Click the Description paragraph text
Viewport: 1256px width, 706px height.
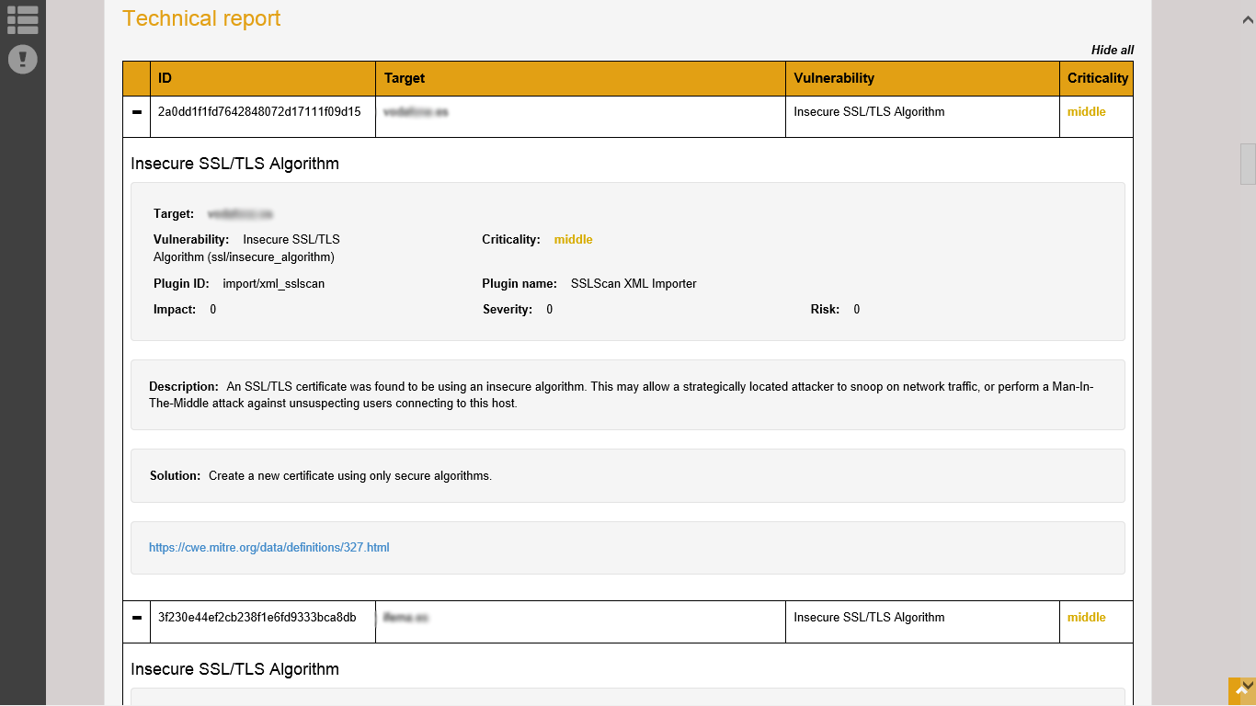[x=622, y=395]
